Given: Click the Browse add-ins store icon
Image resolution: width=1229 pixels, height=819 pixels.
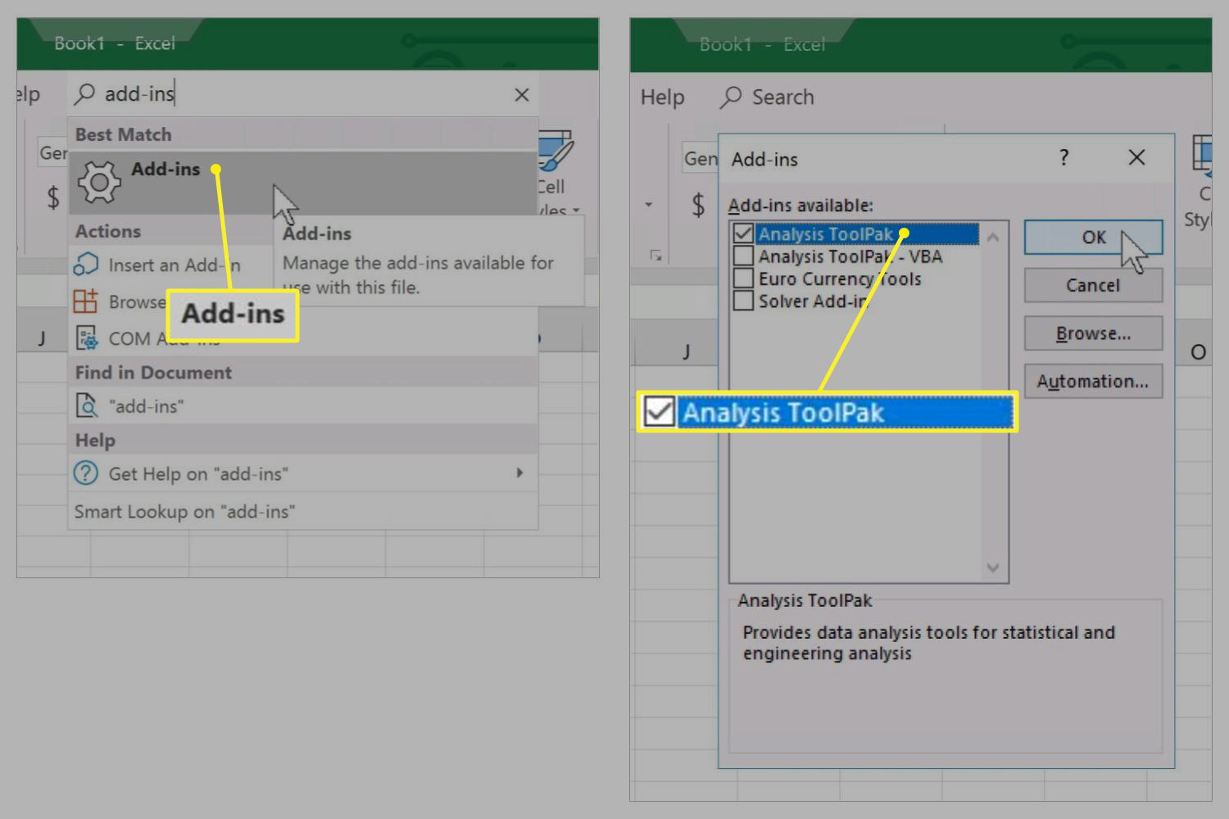Looking at the screenshot, I should coord(86,301).
